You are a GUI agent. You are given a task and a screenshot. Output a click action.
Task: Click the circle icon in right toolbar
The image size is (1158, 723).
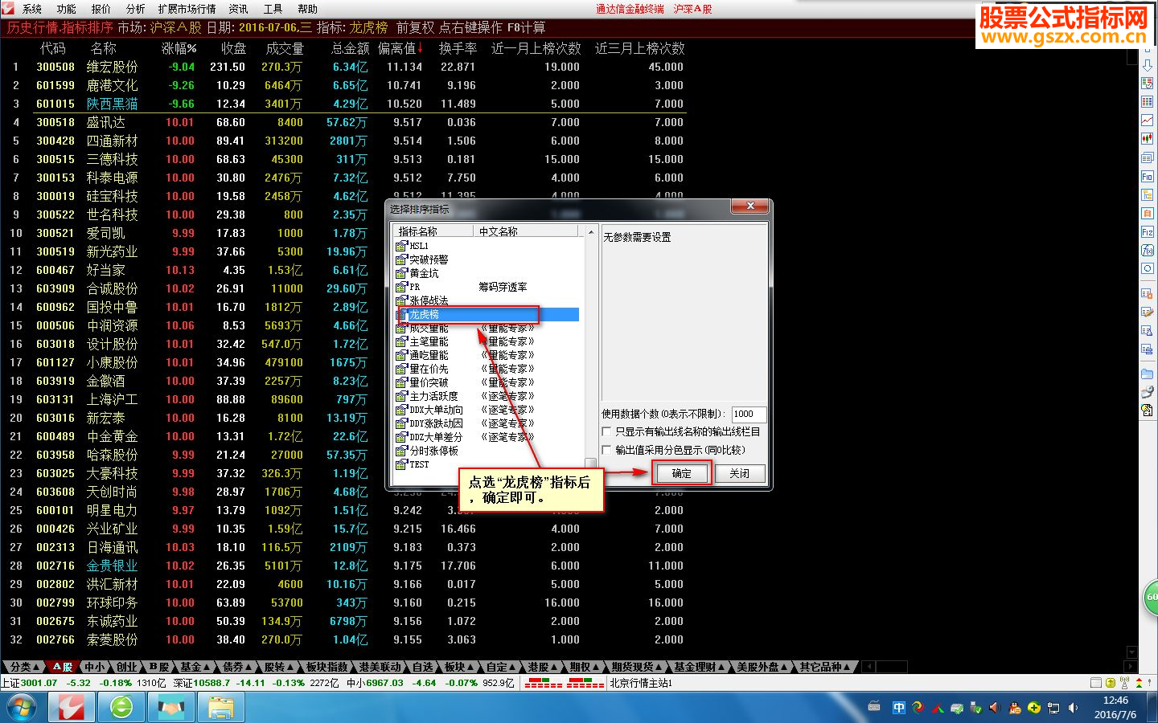pos(1148,269)
